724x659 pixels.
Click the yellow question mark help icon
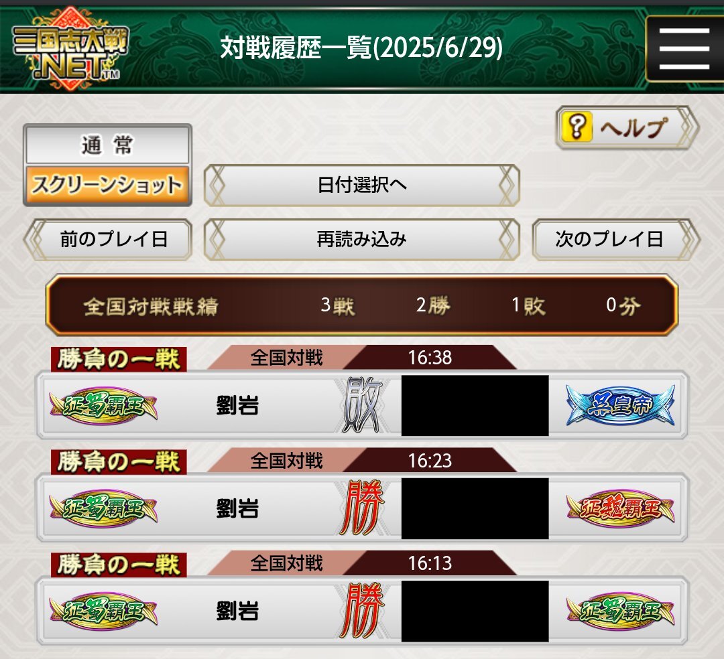coord(576,127)
